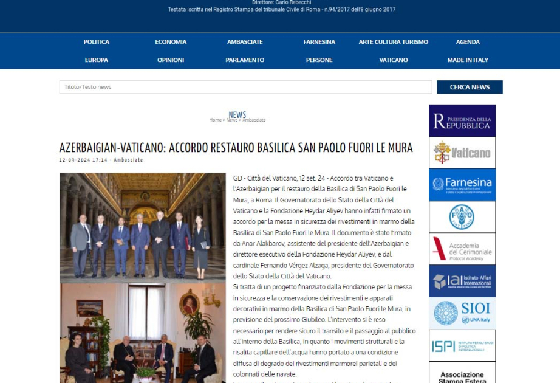Image resolution: width=560 pixels, height=383 pixels.
Task: Open the Opinioni section
Action: point(171,60)
